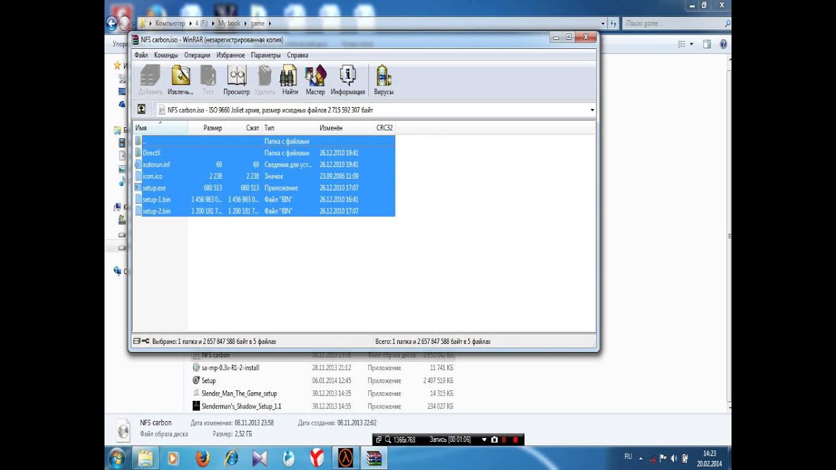The height and width of the screenshot is (470, 836).
Task: Expand the archive path dropdown arrow
Action: coord(592,110)
